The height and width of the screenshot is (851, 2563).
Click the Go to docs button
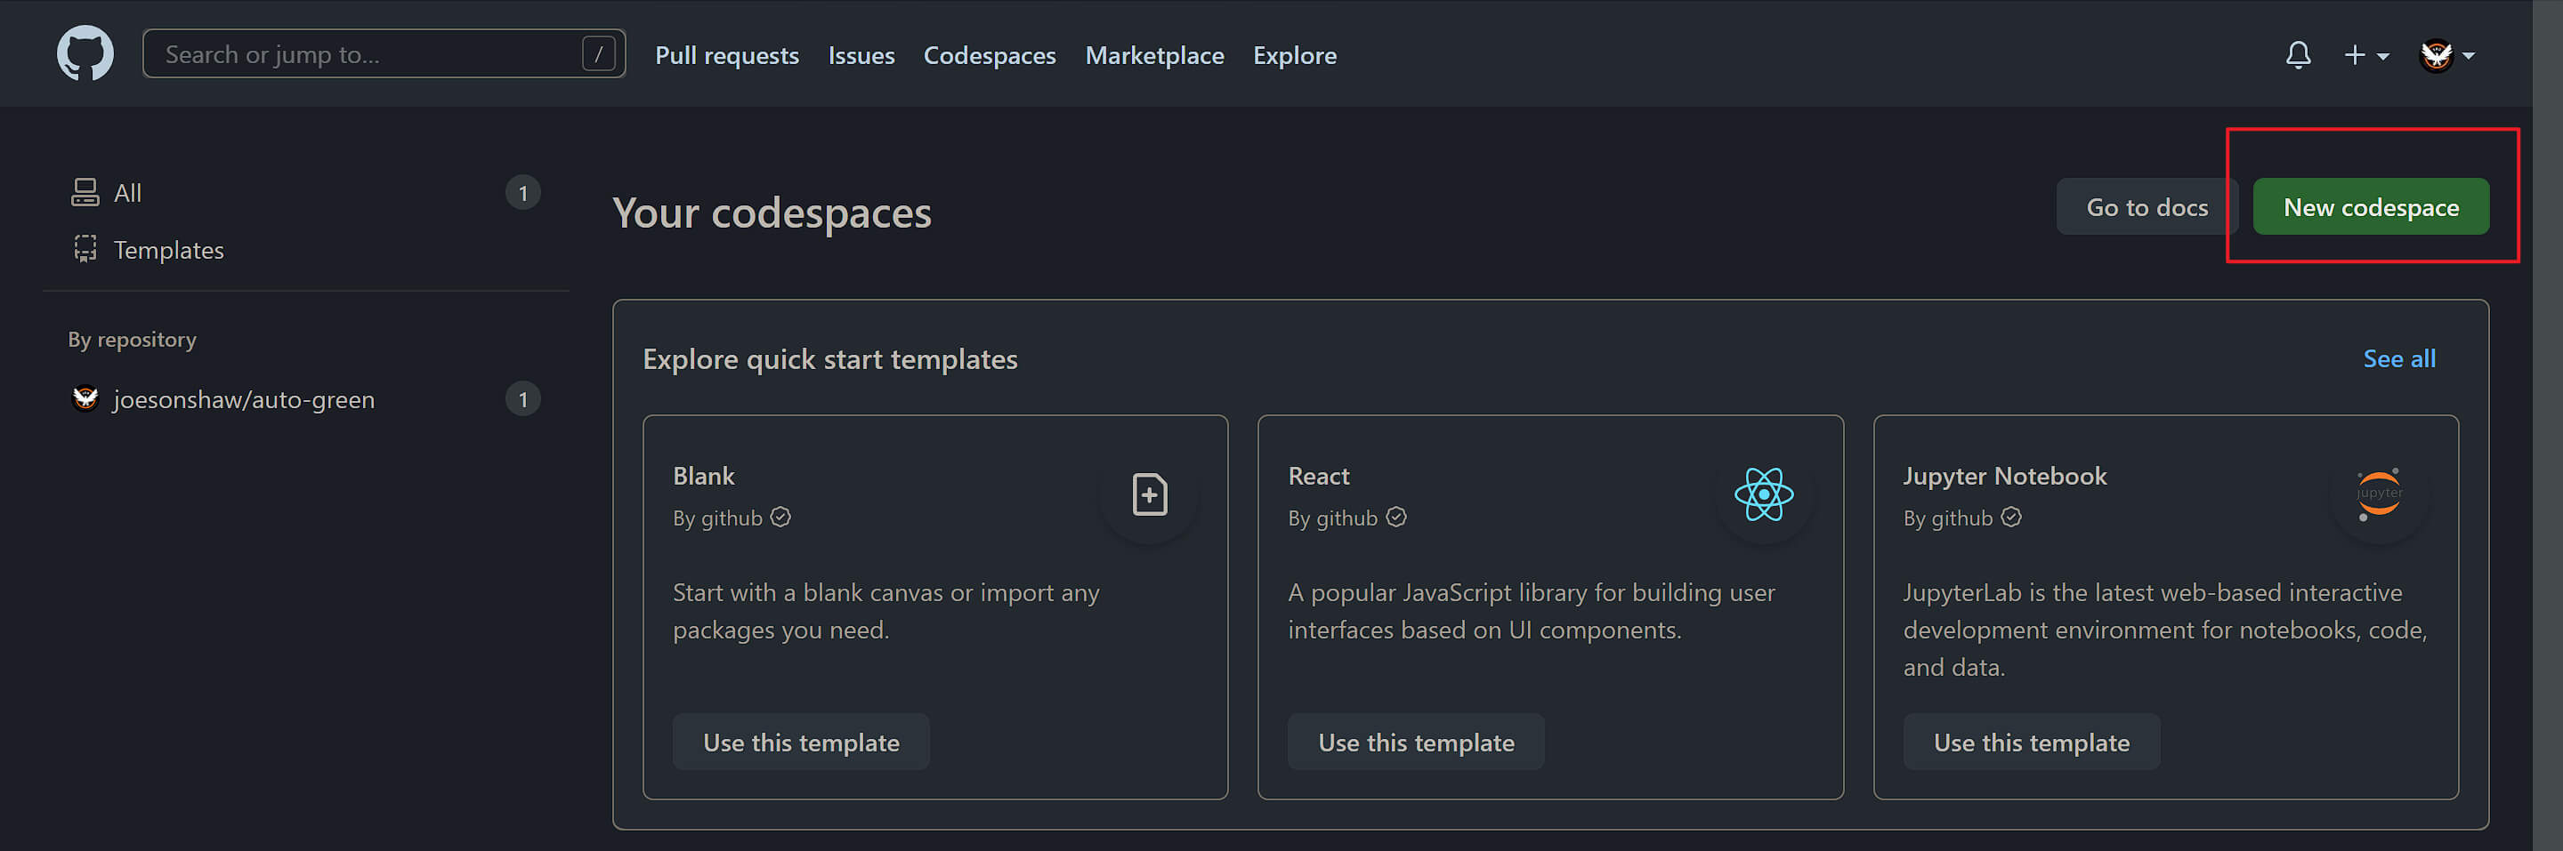(x=2147, y=207)
